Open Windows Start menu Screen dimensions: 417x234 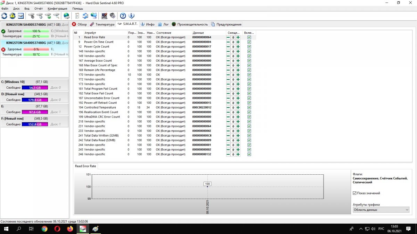click(6, 229)
